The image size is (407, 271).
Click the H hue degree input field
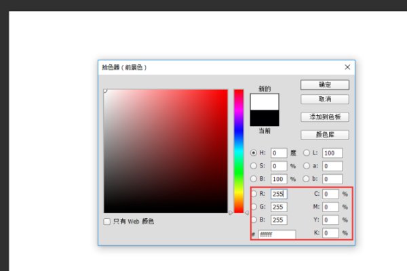[279, 153]
